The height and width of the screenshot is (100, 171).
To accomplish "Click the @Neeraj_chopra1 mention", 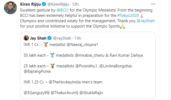I will tap(82, 45).
